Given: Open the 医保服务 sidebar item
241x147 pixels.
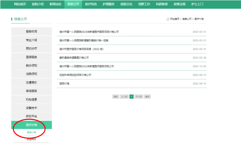Looking at the screenshot, I should (31, 57).
